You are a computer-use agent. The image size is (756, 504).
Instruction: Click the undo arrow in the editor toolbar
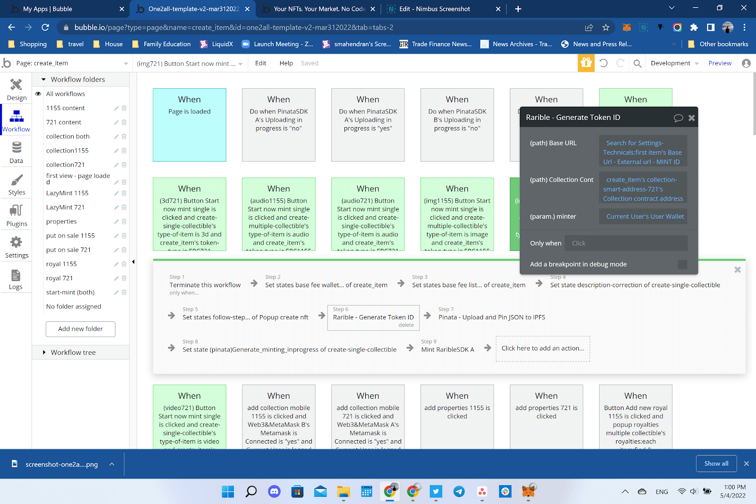click(603, 63)
